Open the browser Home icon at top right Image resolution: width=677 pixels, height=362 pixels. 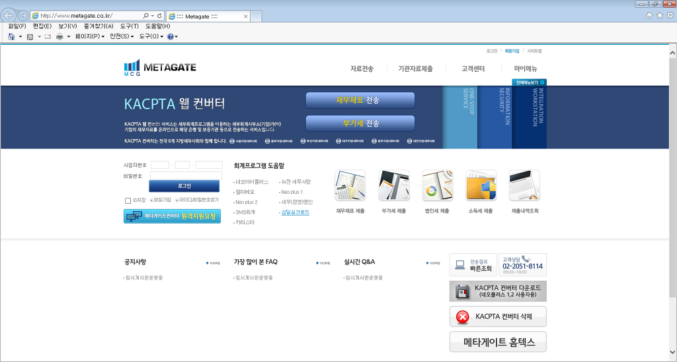pos(649,16)
